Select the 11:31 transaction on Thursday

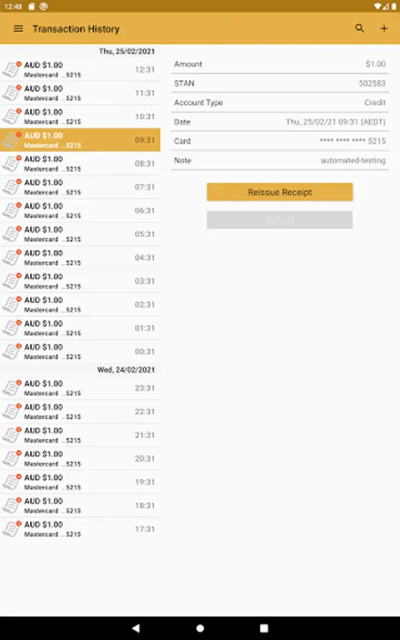pyautogui.click(x=80, y=93)
